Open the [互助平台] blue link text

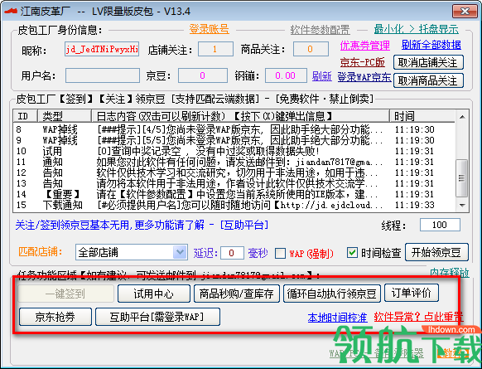[x=244, y=225]
